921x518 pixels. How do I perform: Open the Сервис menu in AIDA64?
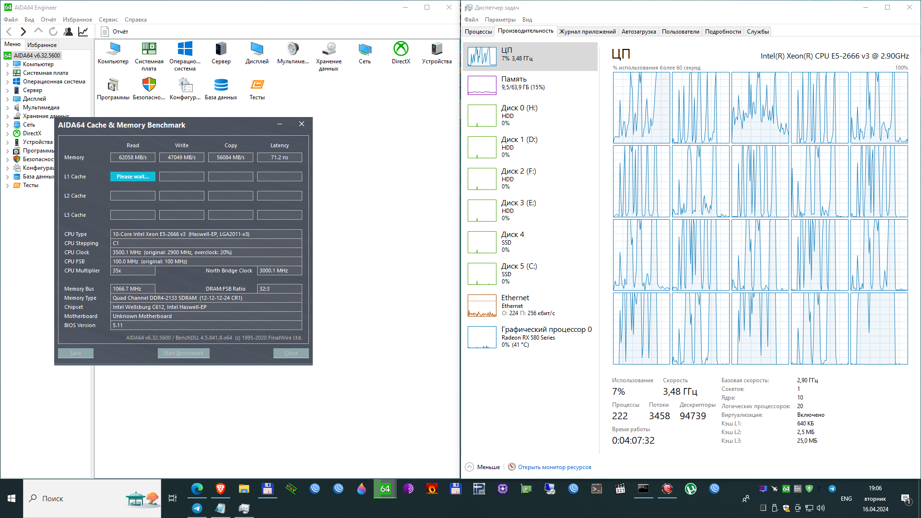(x=108, y=20)
